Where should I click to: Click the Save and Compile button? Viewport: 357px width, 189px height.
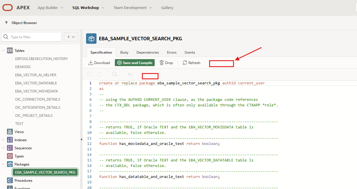[x=135, y=63]
